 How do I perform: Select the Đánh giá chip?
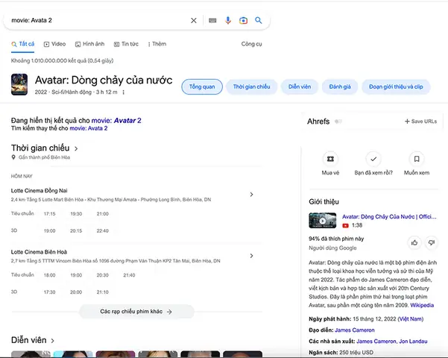pos(340,87)
